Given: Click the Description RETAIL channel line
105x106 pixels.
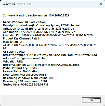Looking at the screenshot, I should [x=42, y=25].
